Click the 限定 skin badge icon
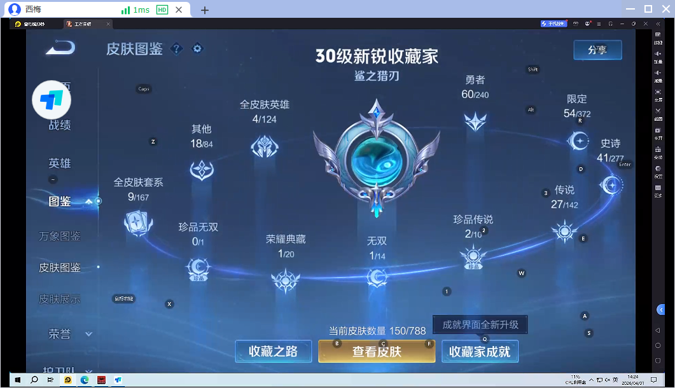The height and width of the screenshot is (388, 675). (578, 141)
